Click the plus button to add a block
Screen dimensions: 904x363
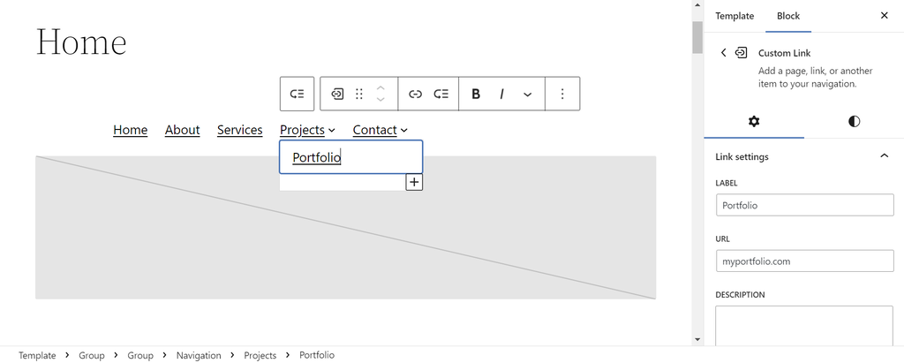coord(414,182)
